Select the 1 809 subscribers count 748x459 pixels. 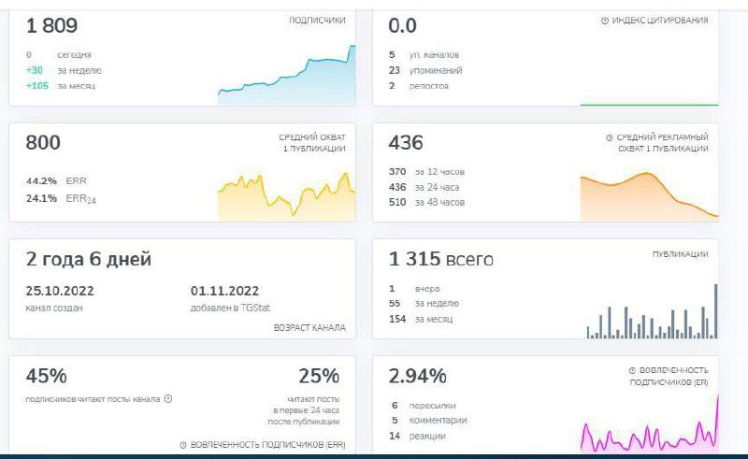52,25
